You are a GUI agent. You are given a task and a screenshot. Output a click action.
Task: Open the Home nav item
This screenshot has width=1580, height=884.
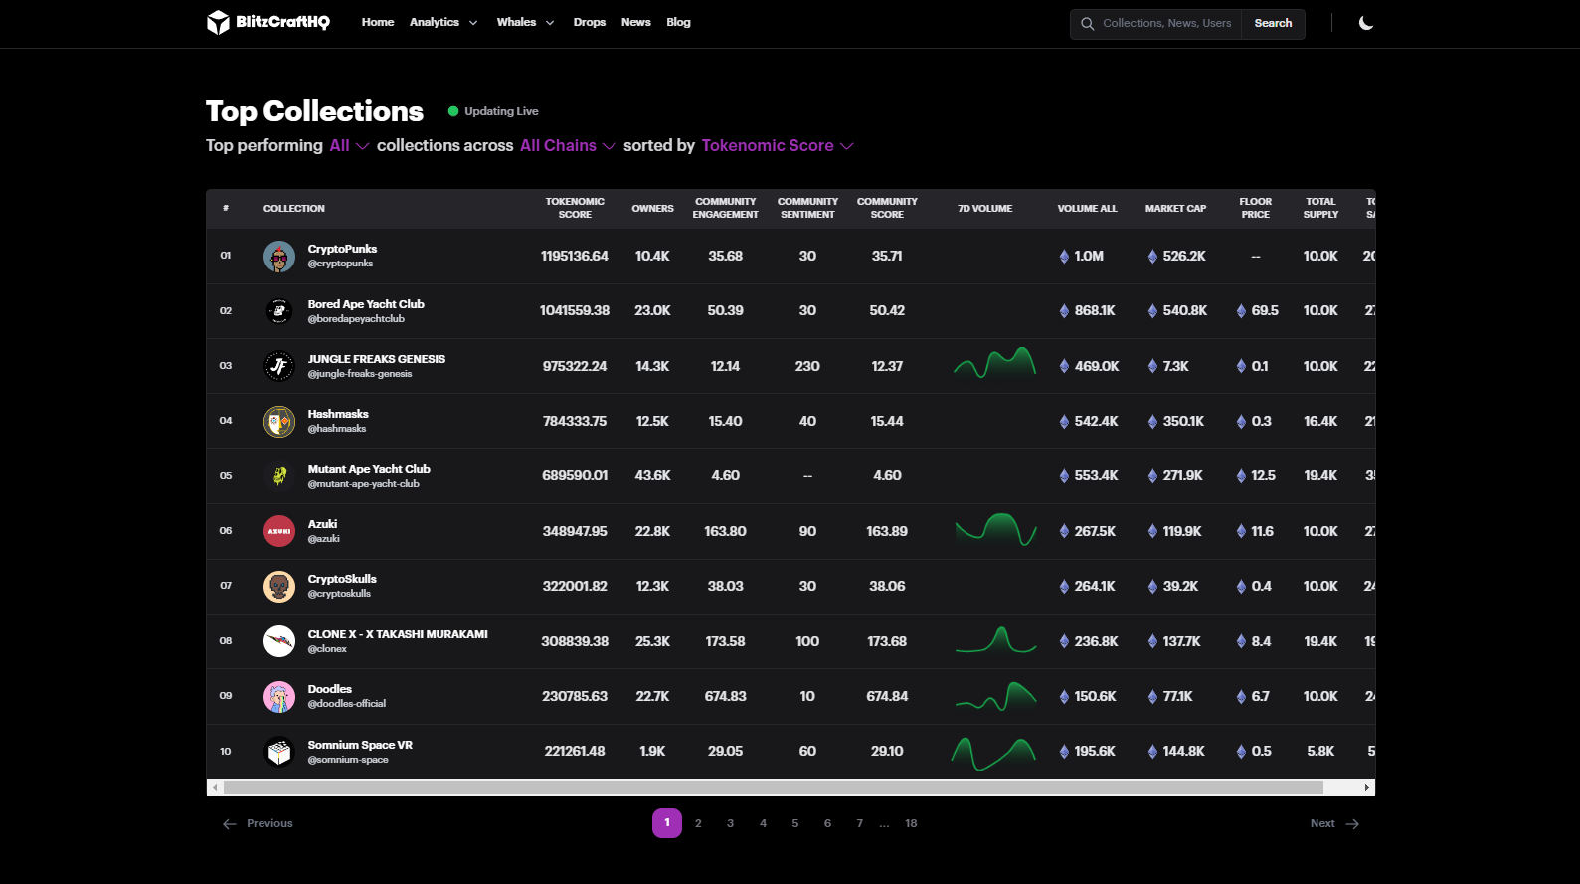(378, 23)
